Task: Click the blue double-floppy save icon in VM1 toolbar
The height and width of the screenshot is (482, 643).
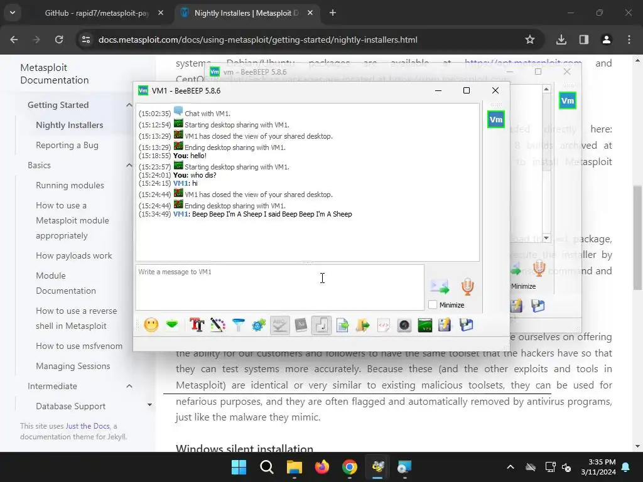Action: pyautogui.click(x=467, y=326)
